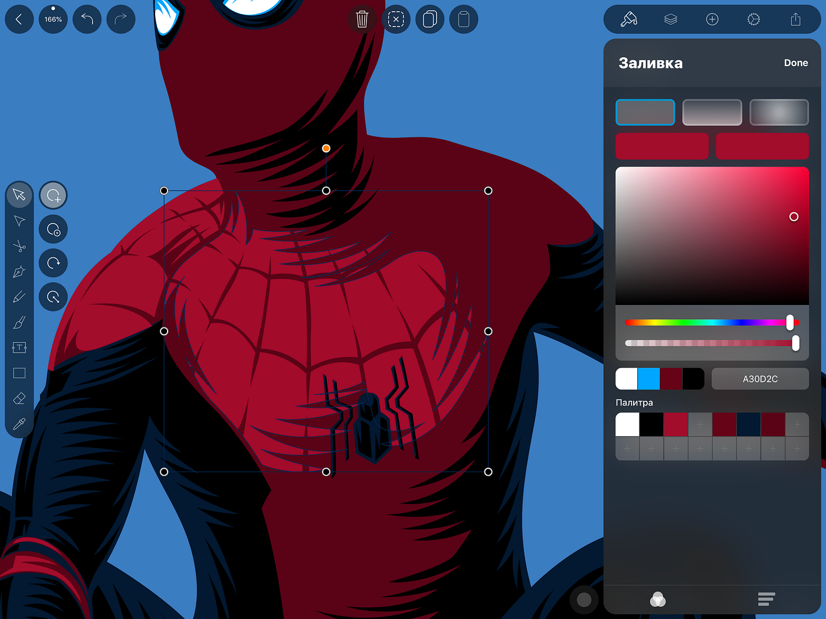Screen dimensions: 826x619
Task: Click the orange rotation handle above the selection
Action: [x=326, y=149]
